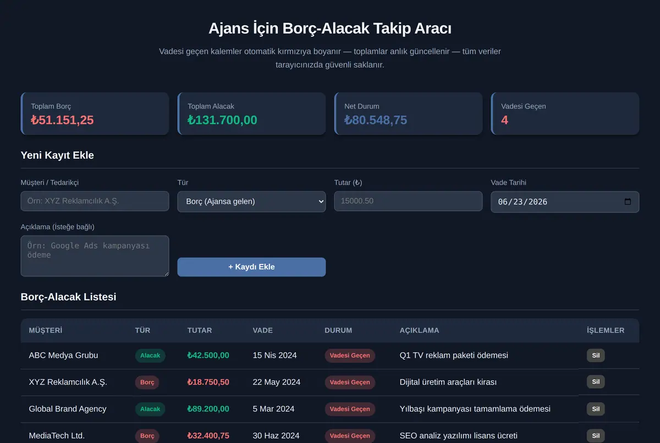
Task: Click the + Kaydı Ekle button
Action: point(251,267)
